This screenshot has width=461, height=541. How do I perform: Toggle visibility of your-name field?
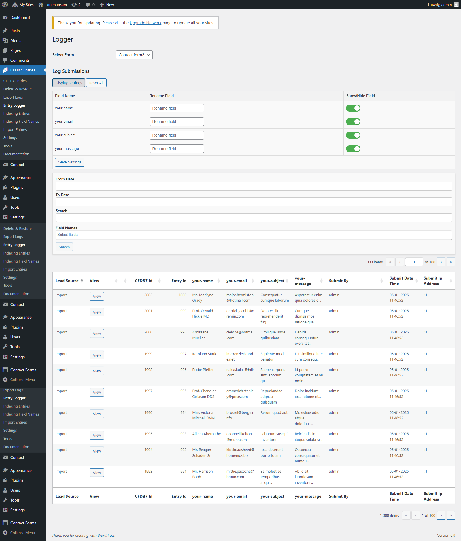click(353, 108)
